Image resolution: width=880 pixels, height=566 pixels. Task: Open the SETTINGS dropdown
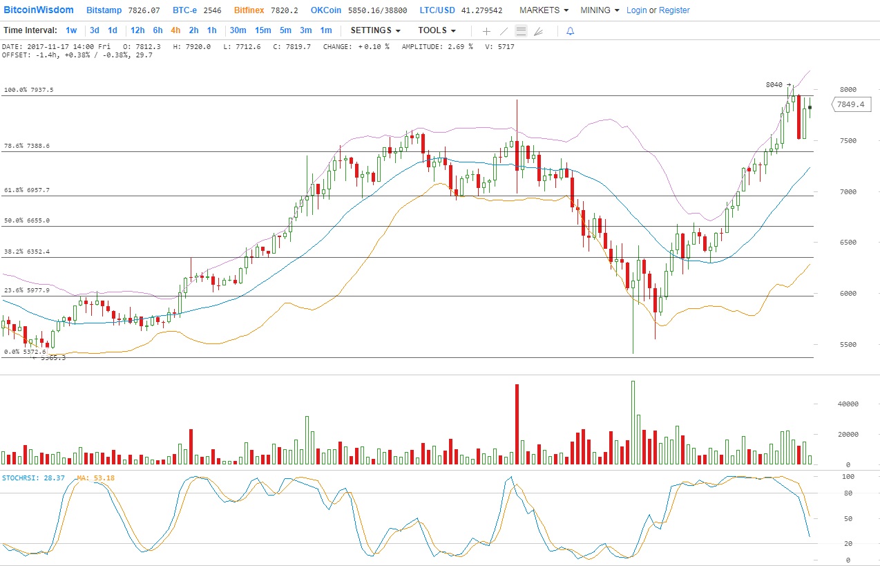click(x=375, y=30)
